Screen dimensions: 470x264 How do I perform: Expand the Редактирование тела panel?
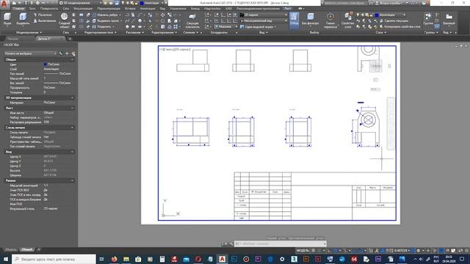coord(100,32)
